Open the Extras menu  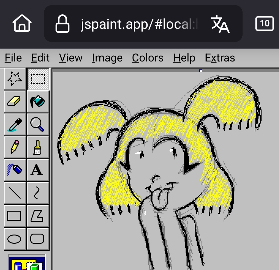pyautogui.click(x=220, y=58)
